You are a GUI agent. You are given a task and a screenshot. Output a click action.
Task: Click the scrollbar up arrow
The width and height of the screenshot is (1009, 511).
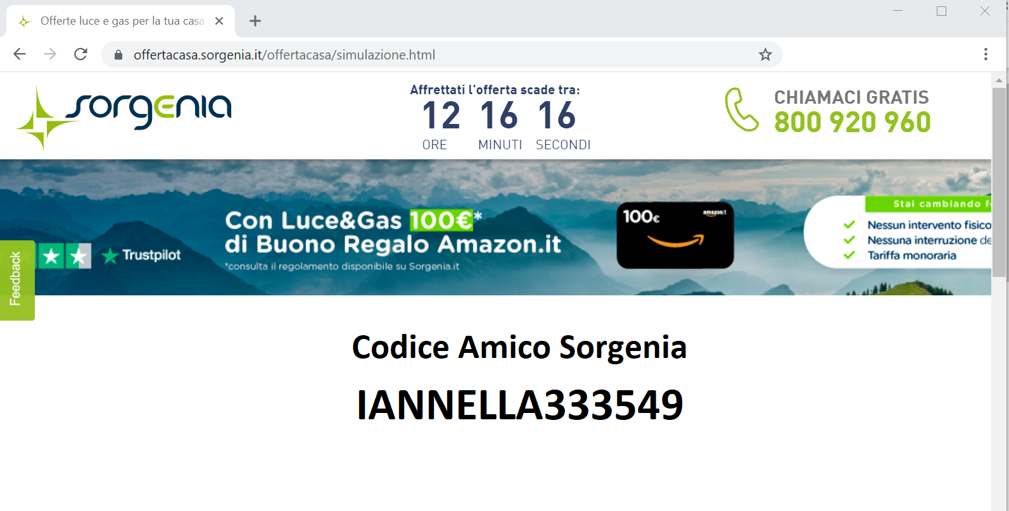pos(999,80)
